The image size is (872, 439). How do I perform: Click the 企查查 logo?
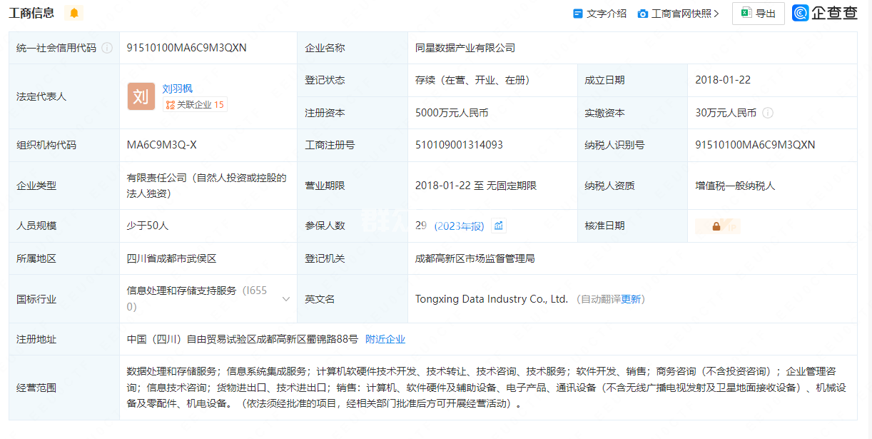tap(825, 13)
